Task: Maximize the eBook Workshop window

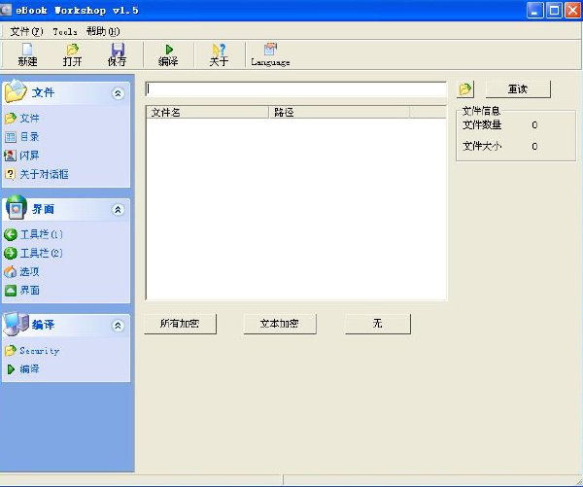Action: pyautogui.click(x=554, y=10)
